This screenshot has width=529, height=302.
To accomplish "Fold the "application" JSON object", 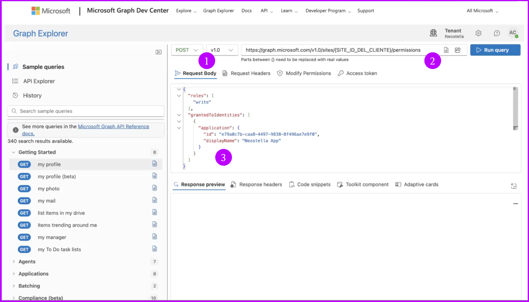I will (179, 128).
